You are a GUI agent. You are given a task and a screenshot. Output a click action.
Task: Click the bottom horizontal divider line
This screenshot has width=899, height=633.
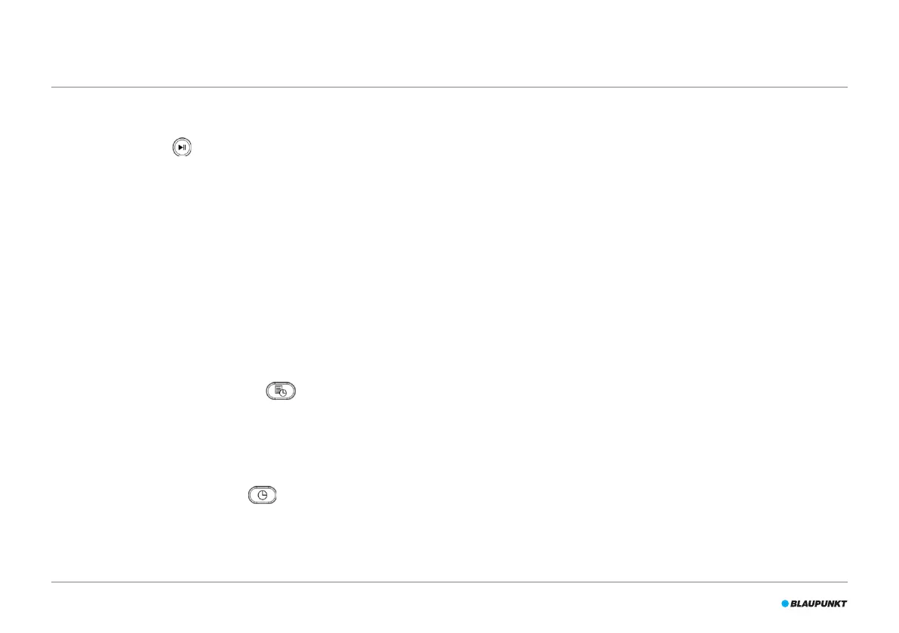click(450, 582)
